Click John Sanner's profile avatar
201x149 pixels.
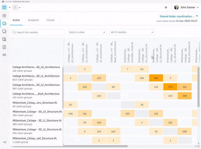(176, 8)
